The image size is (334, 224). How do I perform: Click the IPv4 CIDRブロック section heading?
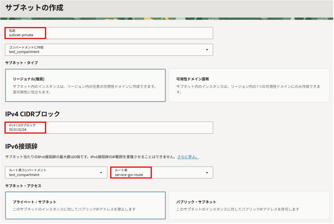tap(33, 114)
